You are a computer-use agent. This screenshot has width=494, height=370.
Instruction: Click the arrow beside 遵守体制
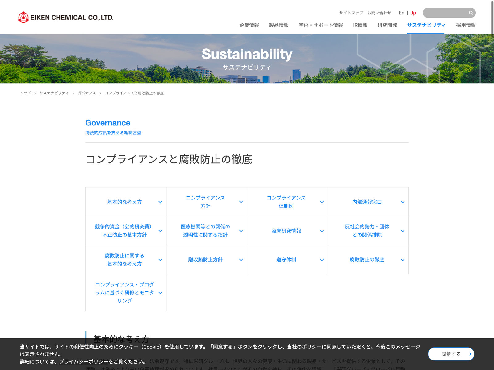pos(322,260)
